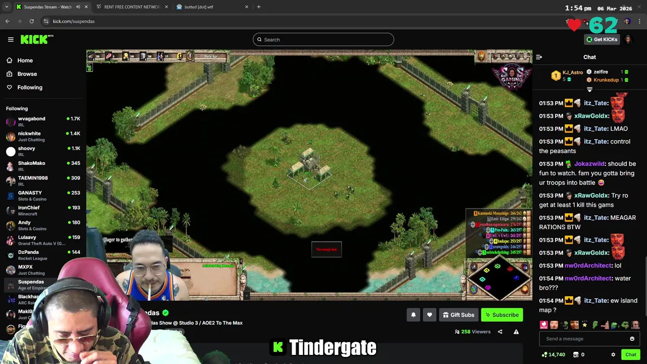Open chat settings gear icon
647x364 pixels.
click(613, 355)
